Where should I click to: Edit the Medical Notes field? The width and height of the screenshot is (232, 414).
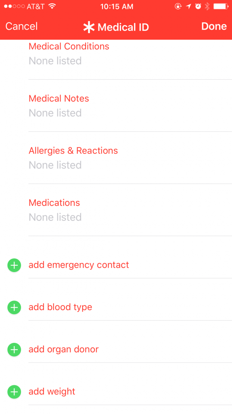pyautogui.click(x=130, y=106)
